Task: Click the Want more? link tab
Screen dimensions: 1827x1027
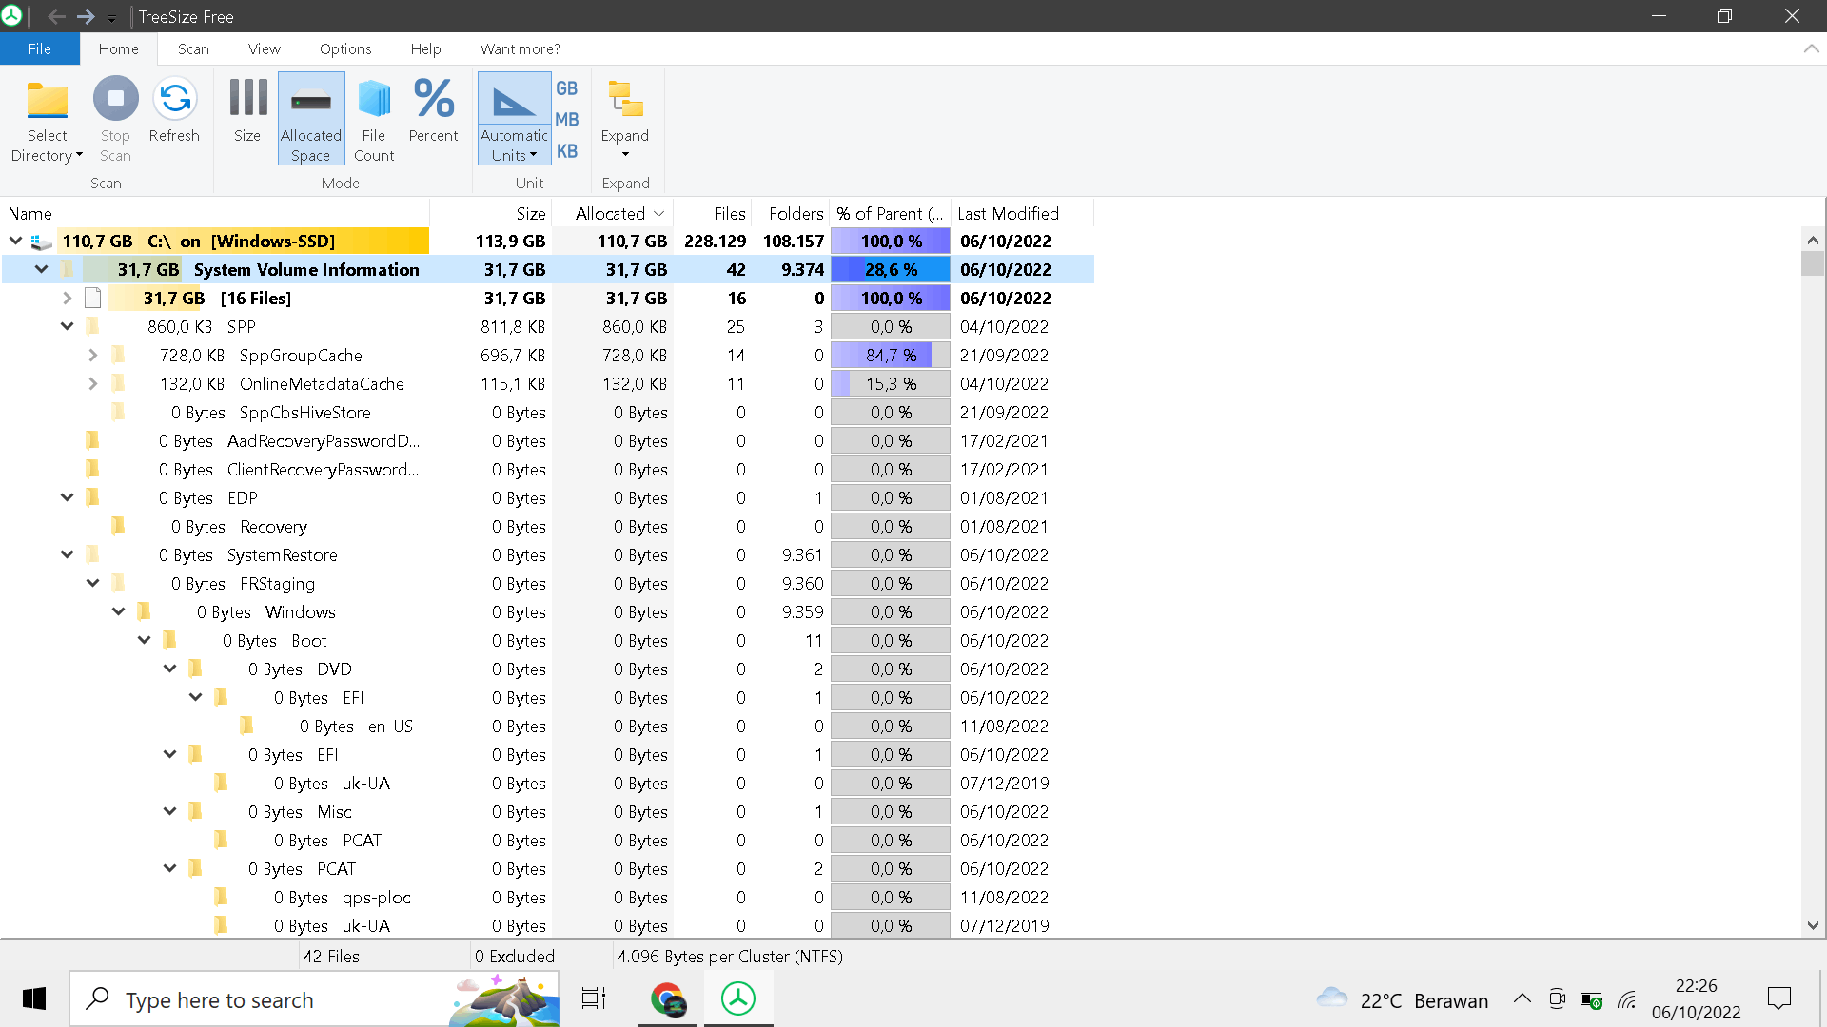Action: (520, 48)
